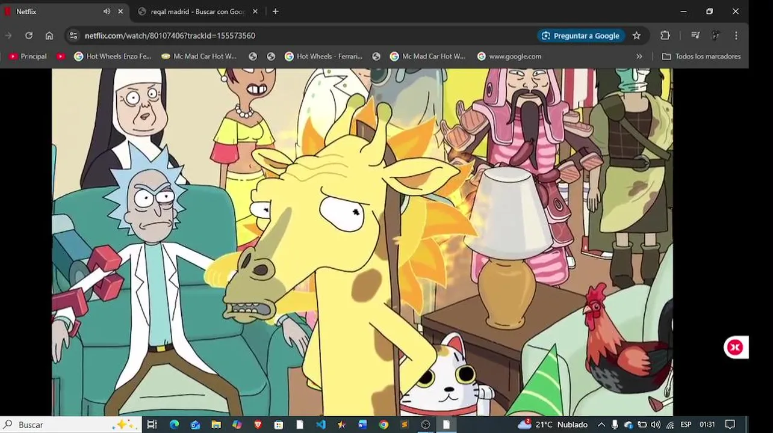Close the 'reqal madrid' tab

[255, 11]
